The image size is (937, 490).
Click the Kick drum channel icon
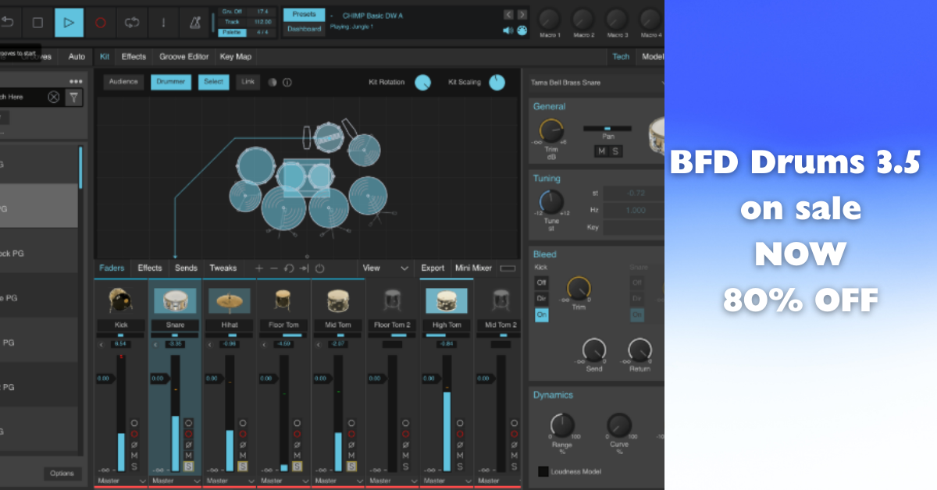point(120,300)
